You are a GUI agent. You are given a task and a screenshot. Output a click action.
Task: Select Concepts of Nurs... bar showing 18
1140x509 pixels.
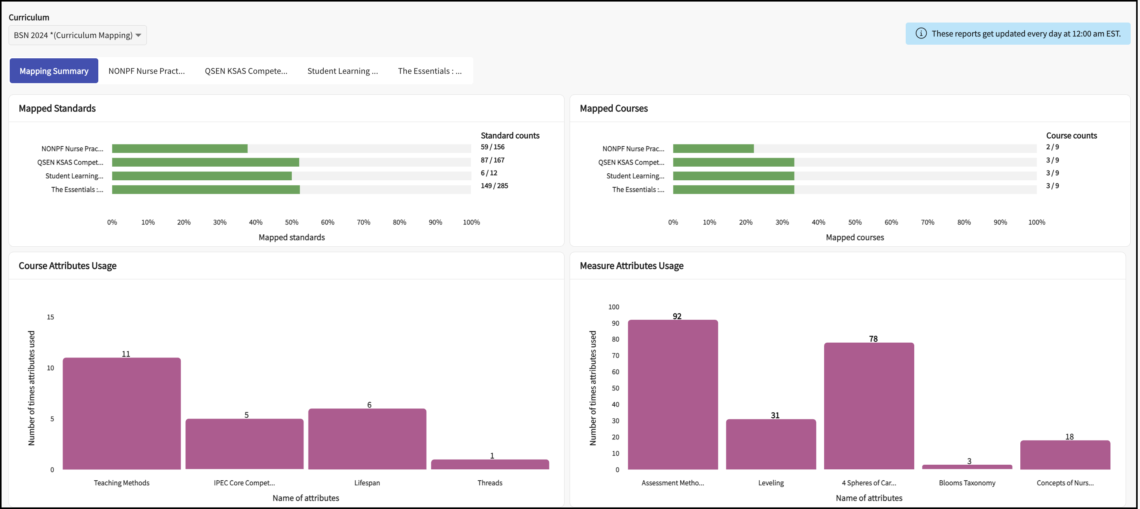(1065, 455)
